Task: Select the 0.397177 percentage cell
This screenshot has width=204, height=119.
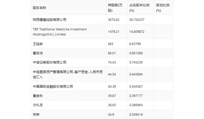Action: (136, 96)
